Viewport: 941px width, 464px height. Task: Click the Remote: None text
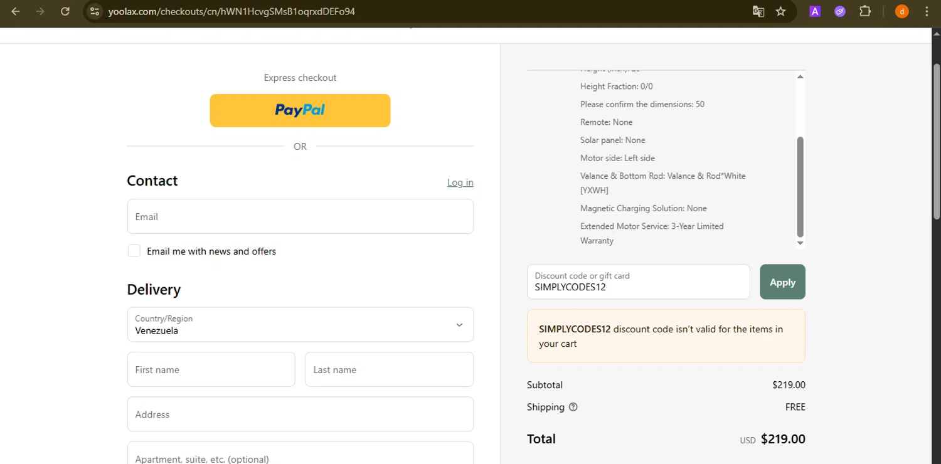[x=606, y=122]
